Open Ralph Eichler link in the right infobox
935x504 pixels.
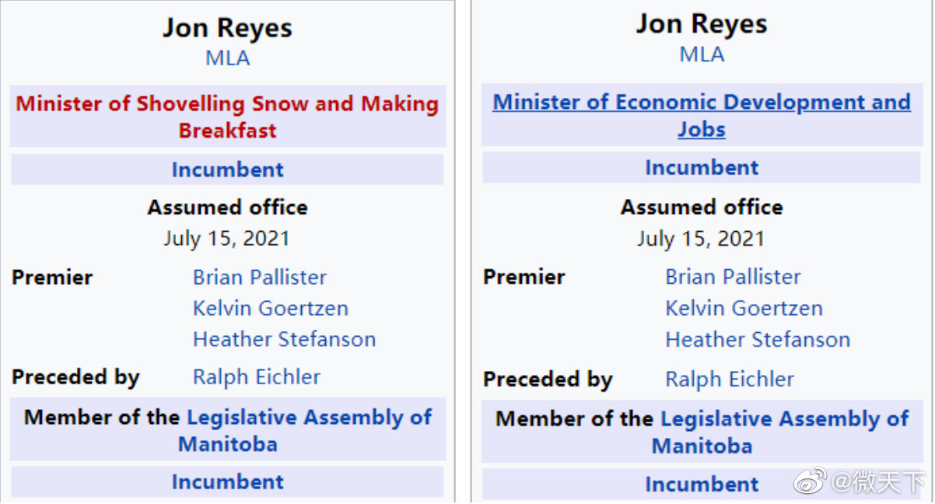click(729, 380)
